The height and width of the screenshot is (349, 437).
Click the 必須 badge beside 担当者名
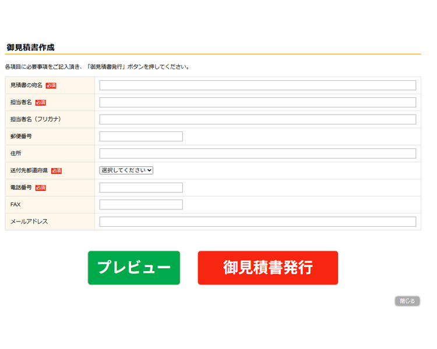point(40,103)
